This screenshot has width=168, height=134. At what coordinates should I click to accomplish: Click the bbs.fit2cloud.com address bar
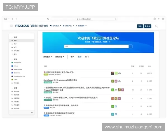(84, 19)
